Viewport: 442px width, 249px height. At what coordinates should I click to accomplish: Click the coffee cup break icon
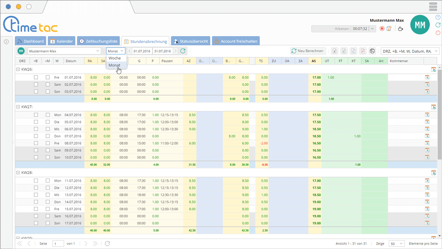point(400,29)
